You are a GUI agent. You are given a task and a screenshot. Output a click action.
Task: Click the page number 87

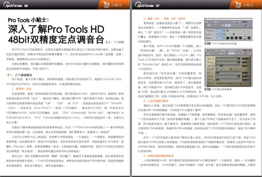pos(158,6)
